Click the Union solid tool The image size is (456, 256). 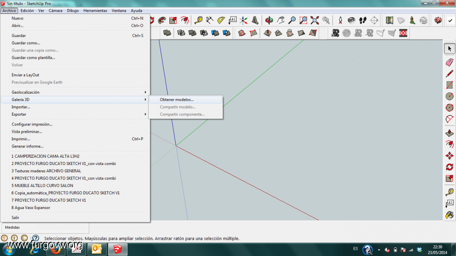click(x=193, y=33)
